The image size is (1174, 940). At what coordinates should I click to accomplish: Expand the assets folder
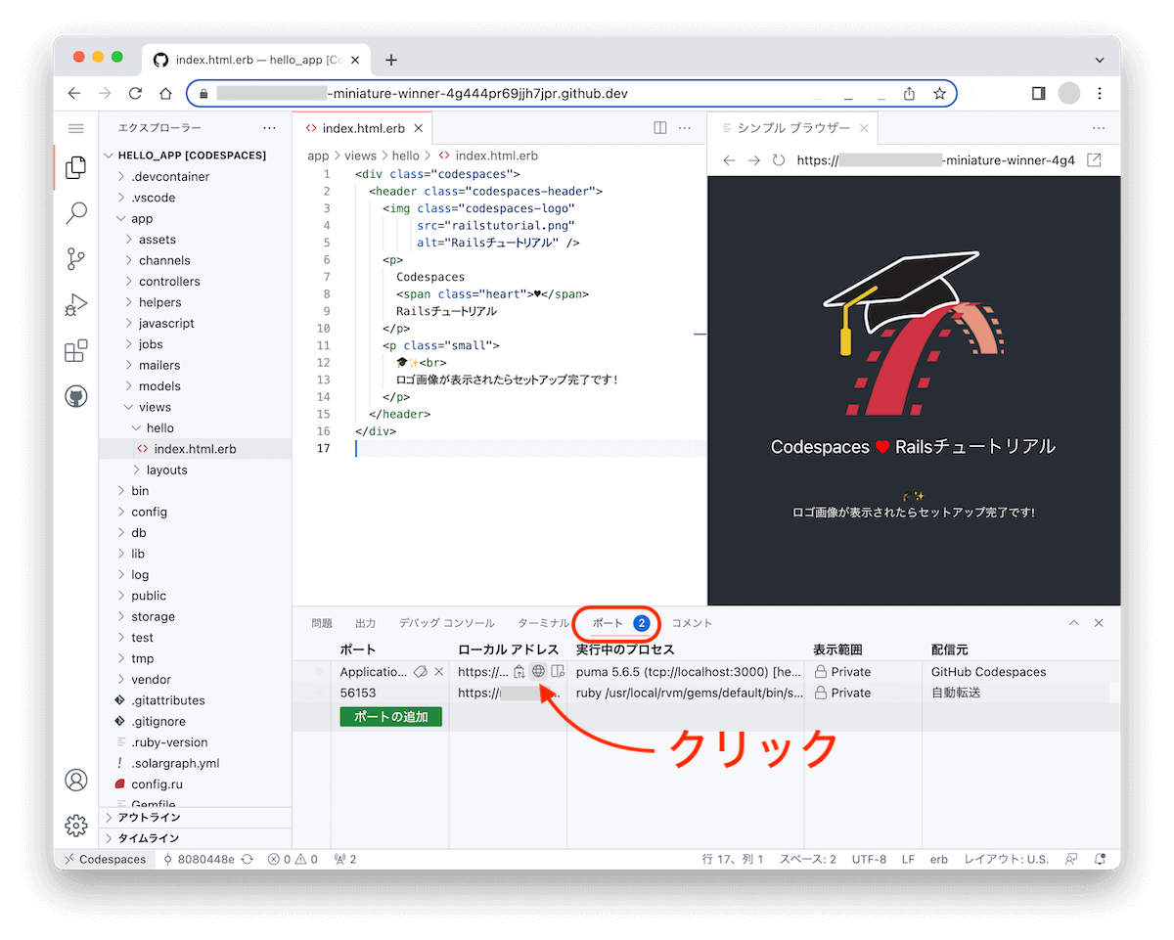(158, 240)
